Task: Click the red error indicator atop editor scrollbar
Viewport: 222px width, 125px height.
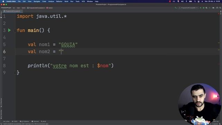Action: pos(219,14)
